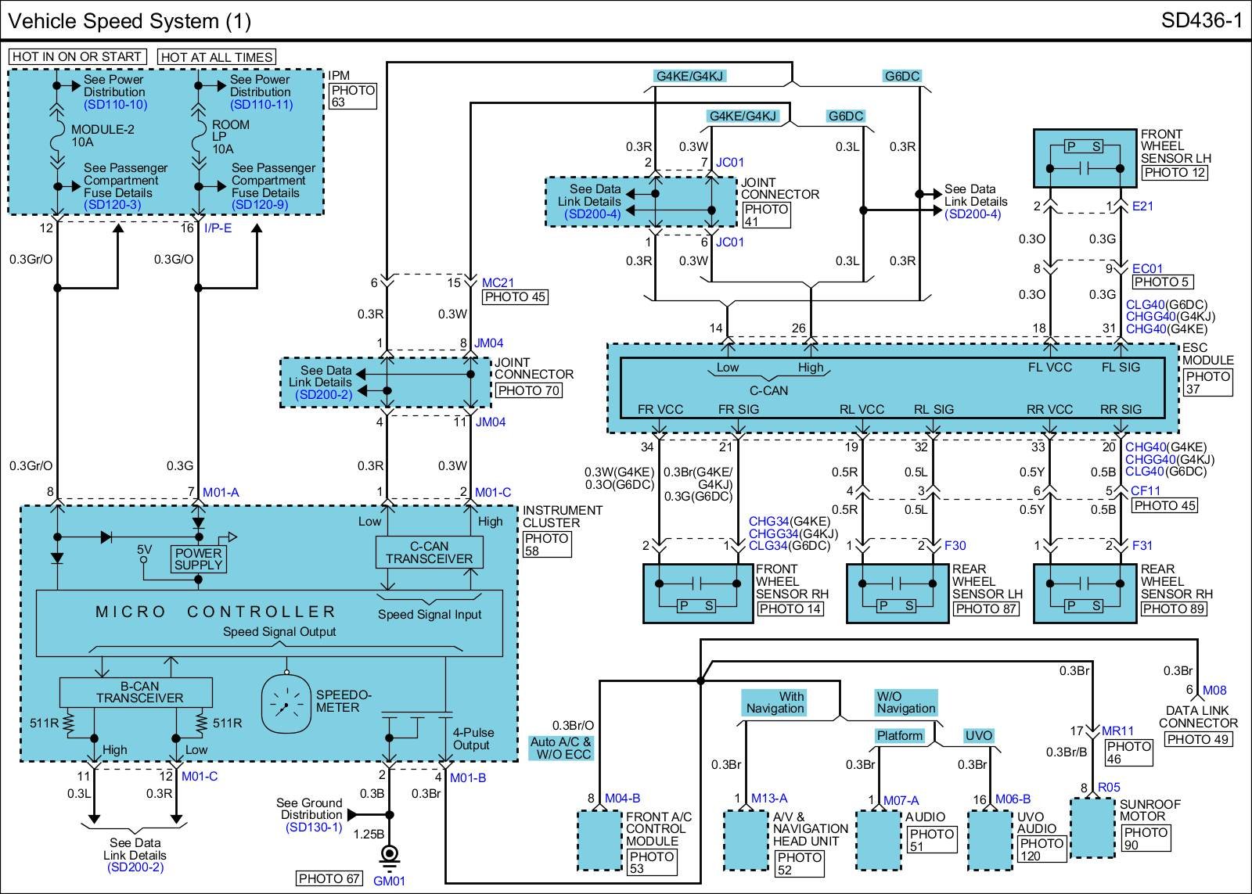Open the SD110-11 power distribution link

(261, 105)
